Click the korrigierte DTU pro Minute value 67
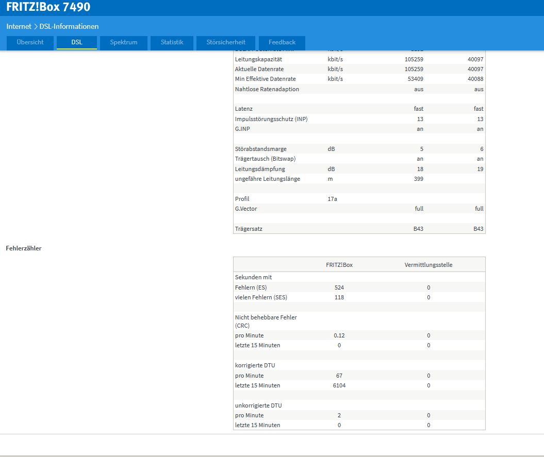The width and height of the screenshot is (544, 457). coord(339,376)
